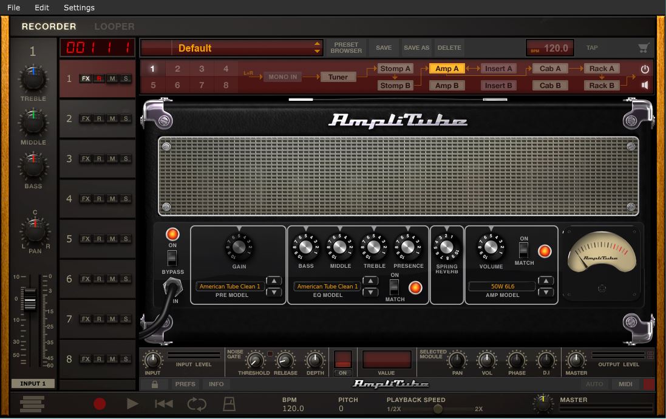This screenshot has height=419, width=666.
Task: Open PREFS
Action: (x=185, y=384)
